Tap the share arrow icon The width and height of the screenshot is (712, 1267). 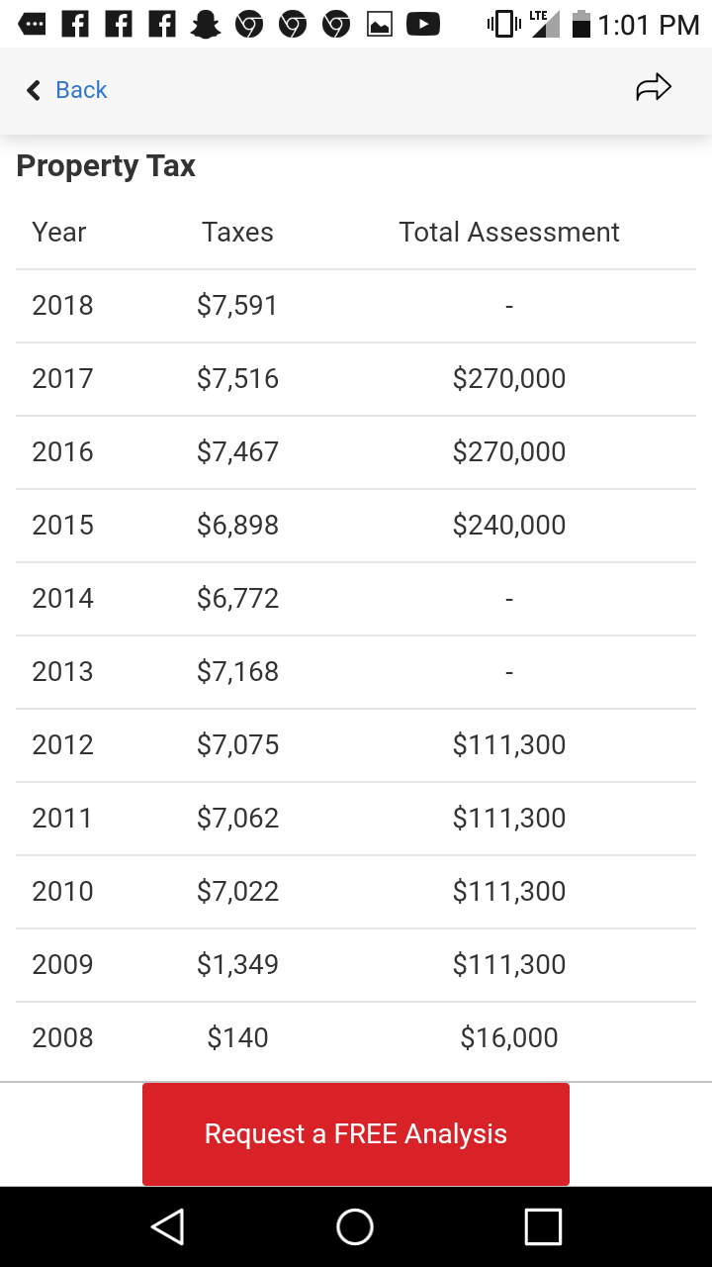(x=653, y=88)
